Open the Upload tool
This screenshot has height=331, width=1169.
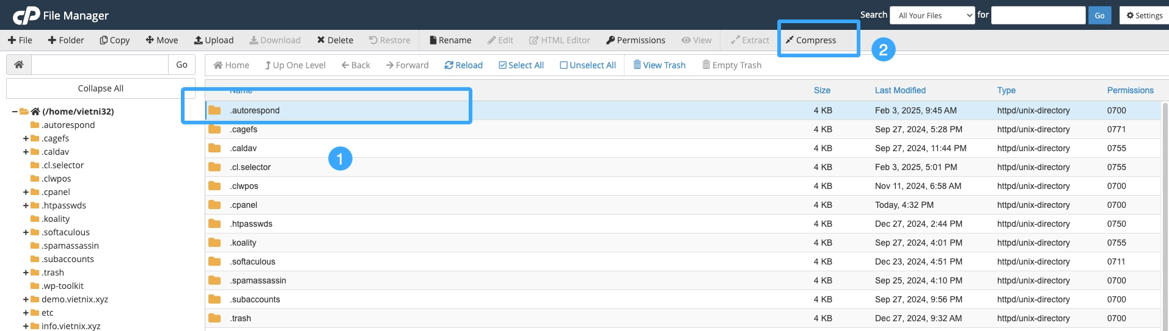(214, 40)
